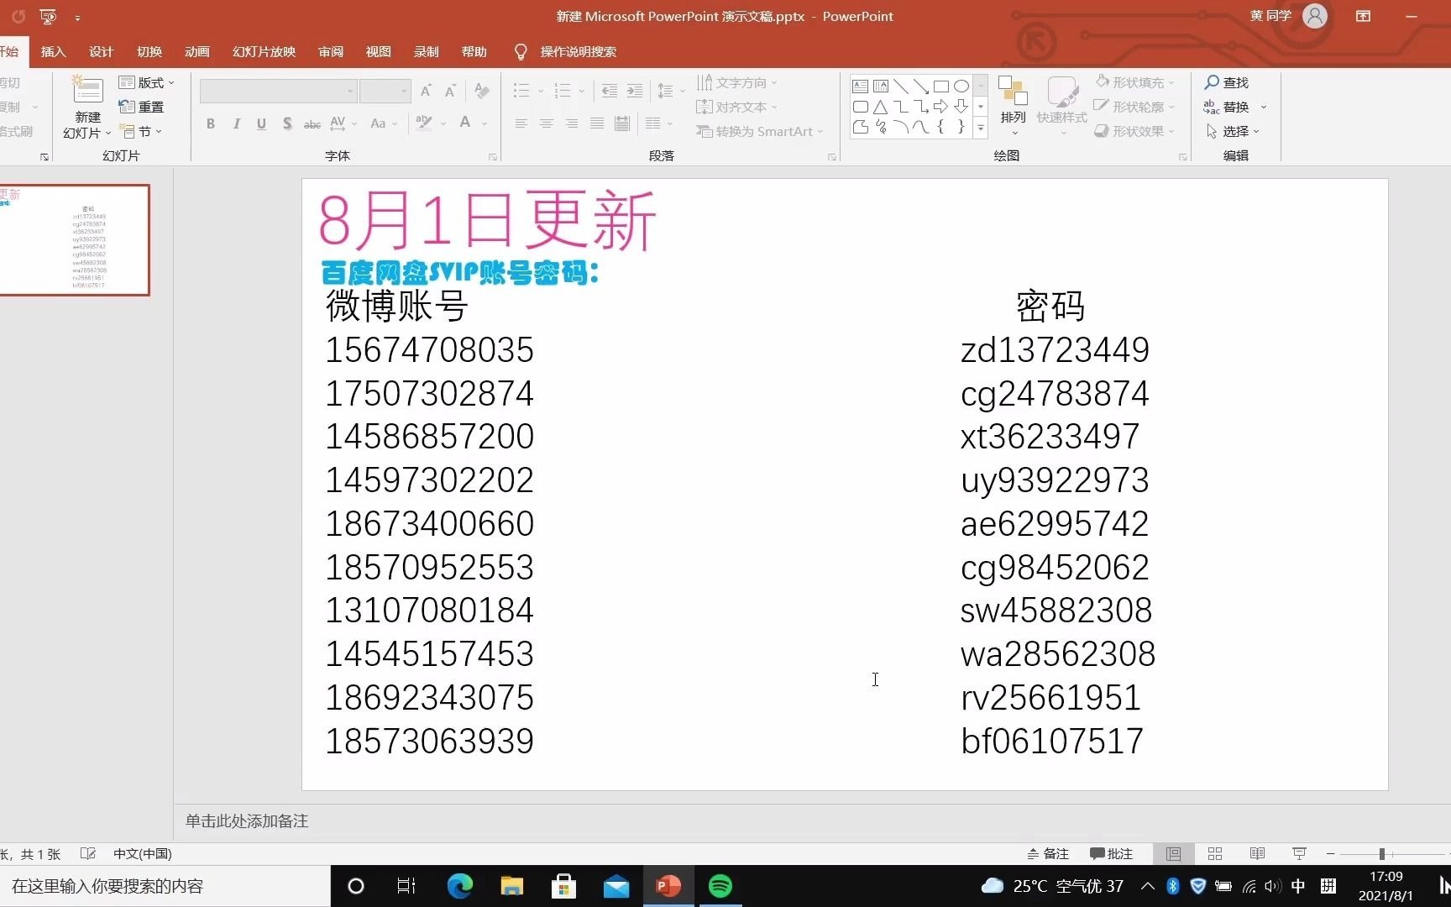Image resolution: width=1451 pixels, height=907 pixels.
Task: Decrease font size with smaller A icon
Action: click(451, 90)
